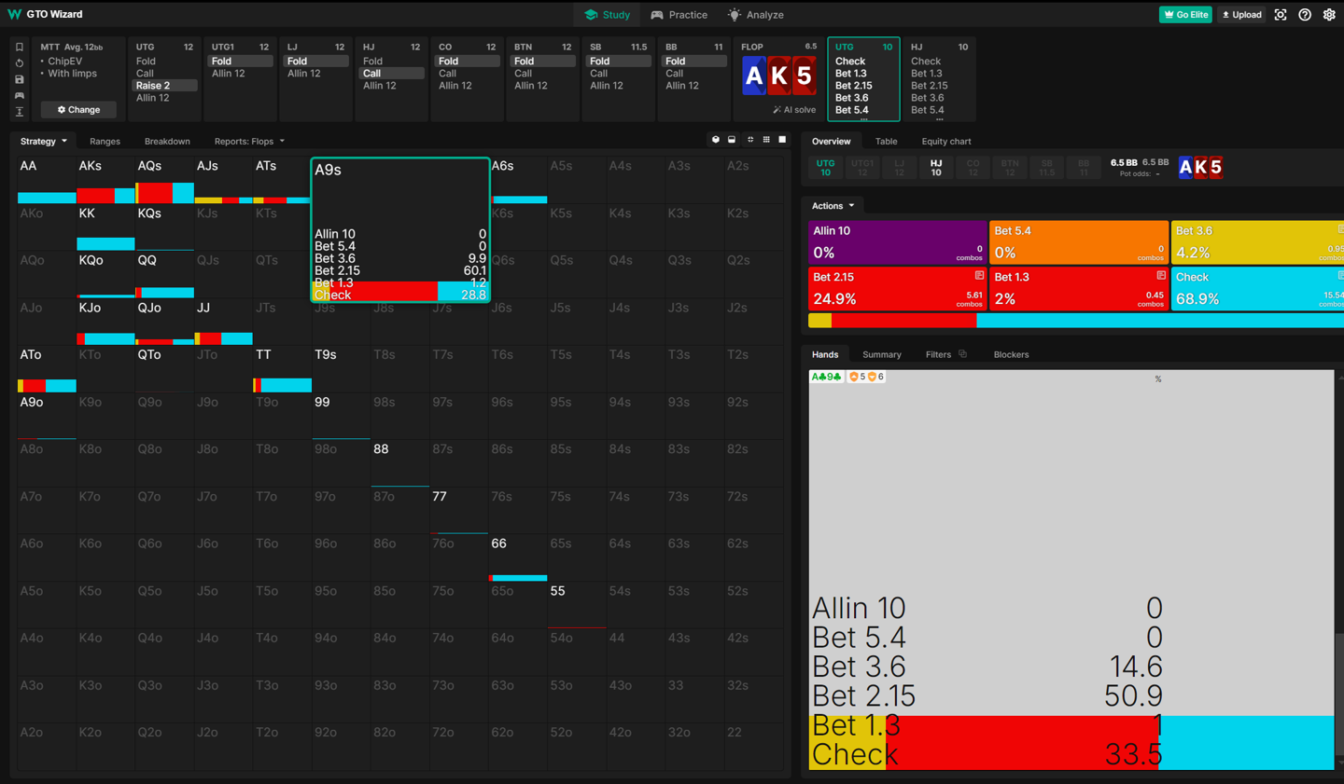Select the solid square matrix view toggle
Image resolution: width=1344 pixels, height=784 pixels.
[782, 140]
